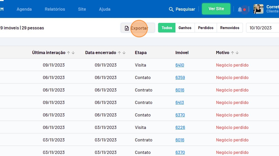Filter by Ganhos deals

[x=185, y=28]
